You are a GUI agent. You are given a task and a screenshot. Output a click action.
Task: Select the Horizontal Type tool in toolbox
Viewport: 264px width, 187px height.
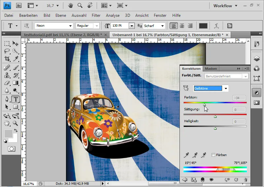click(16, 99)
